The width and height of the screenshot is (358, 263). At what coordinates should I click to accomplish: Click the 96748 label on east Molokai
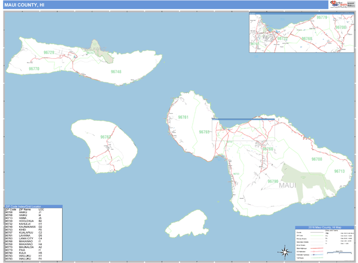(x=116, y=72)
